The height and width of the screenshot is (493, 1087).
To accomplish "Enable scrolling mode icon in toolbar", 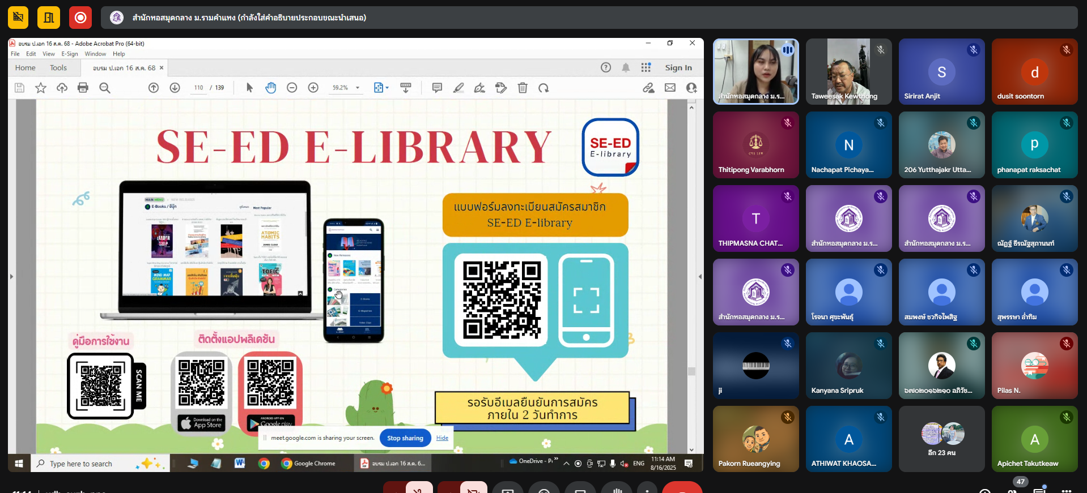I will [x=406, y=88].
